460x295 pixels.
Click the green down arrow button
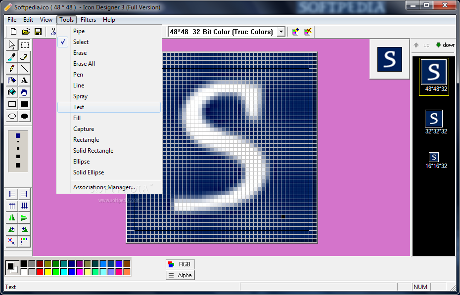(x=445, y=45)
